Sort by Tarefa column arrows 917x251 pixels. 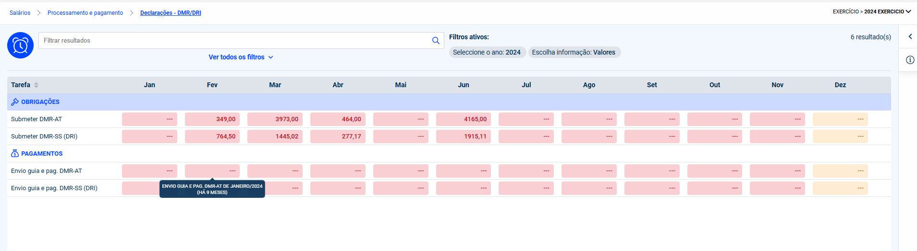coord(37,85)
